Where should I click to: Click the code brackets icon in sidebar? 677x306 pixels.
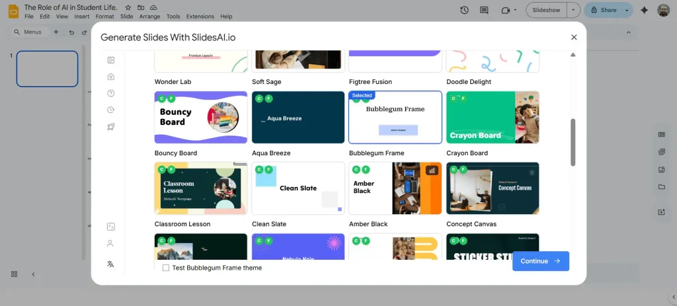pyautogui.click(x=110, y=227)
